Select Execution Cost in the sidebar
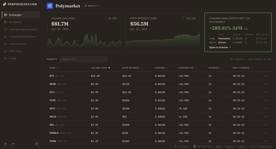 point(21,44)
